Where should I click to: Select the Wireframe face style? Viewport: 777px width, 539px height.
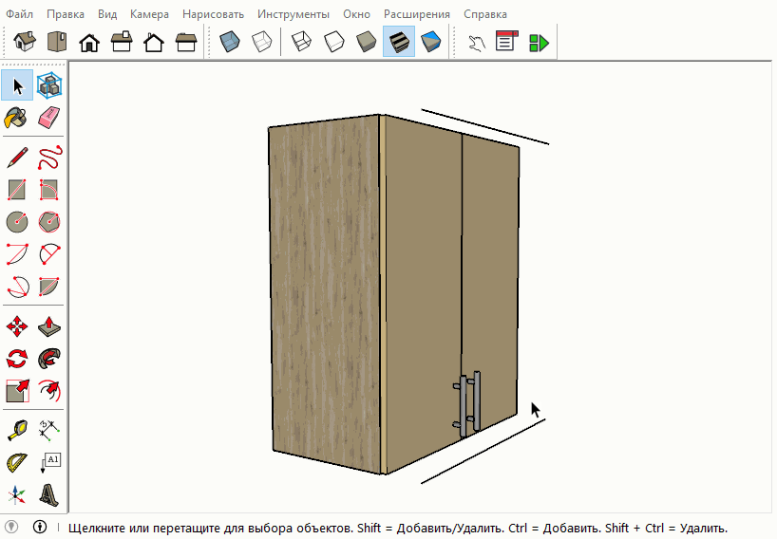click(301, 42)
